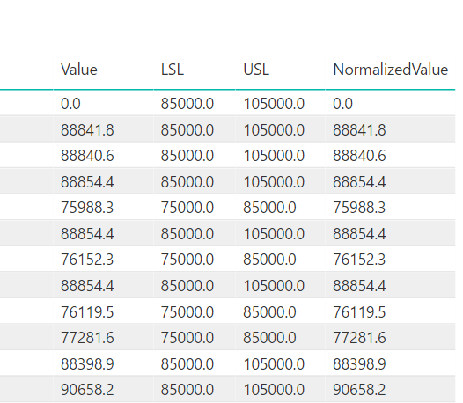Click the LSL column header
The height and width of the screenshot is (403, 463).
(173, 70)
